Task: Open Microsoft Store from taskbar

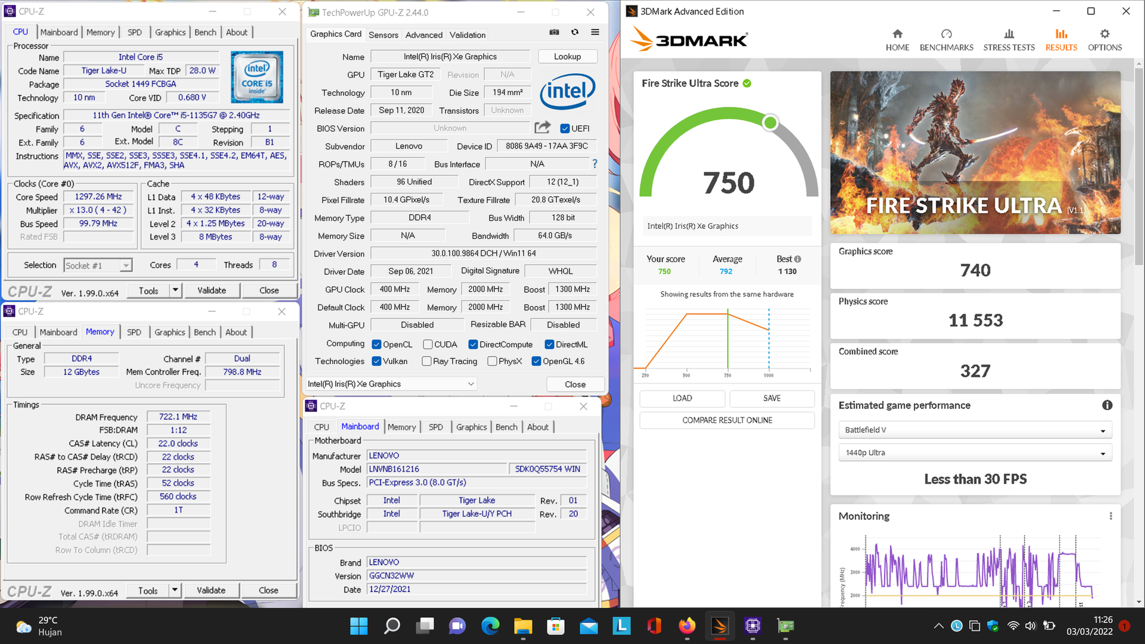Action: 556,626
